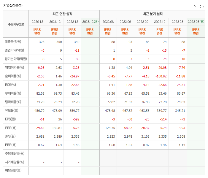Viewport: 208px width, 178px height.
Task: Select the 시가배당률(%) row label
Action: coord(15,162)
